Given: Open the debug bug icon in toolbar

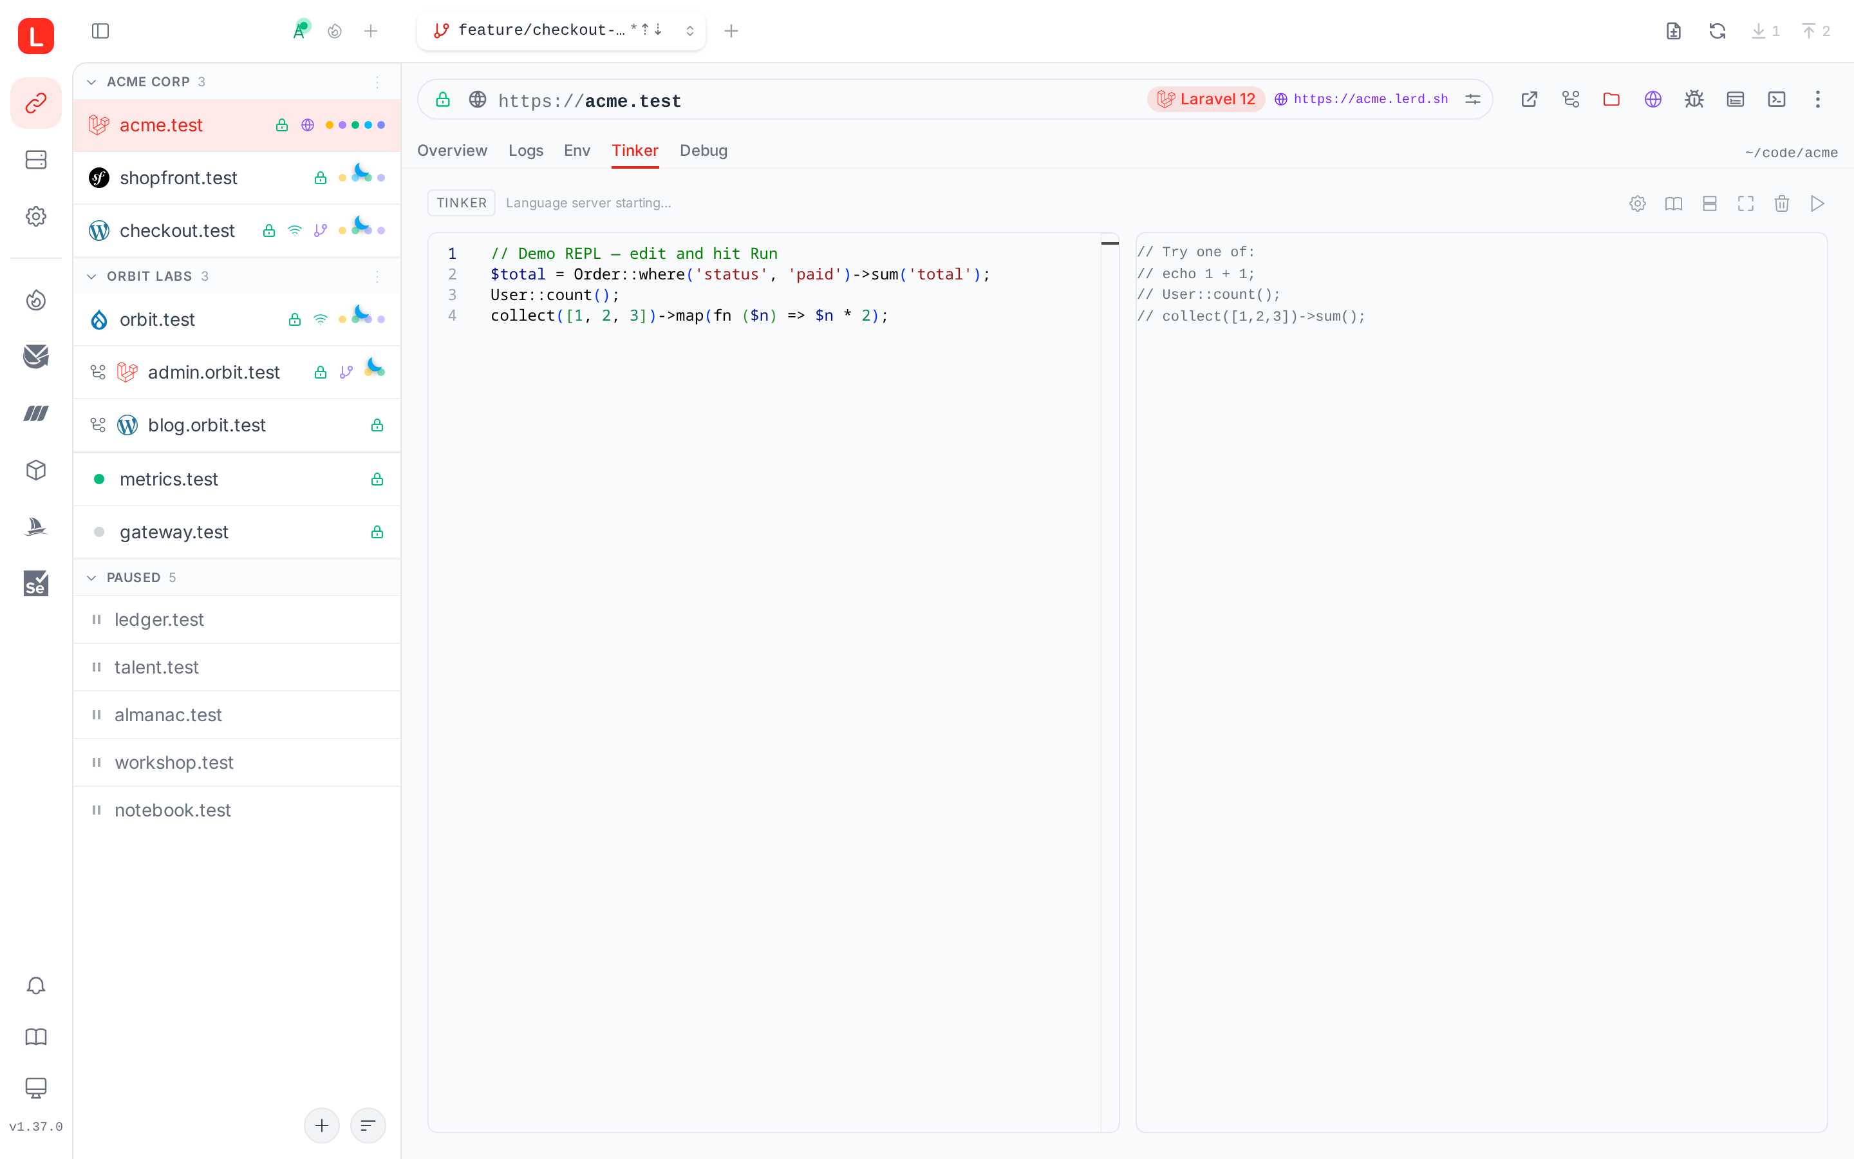Looking at the screenshot, I should click(x=1694, y=99).
